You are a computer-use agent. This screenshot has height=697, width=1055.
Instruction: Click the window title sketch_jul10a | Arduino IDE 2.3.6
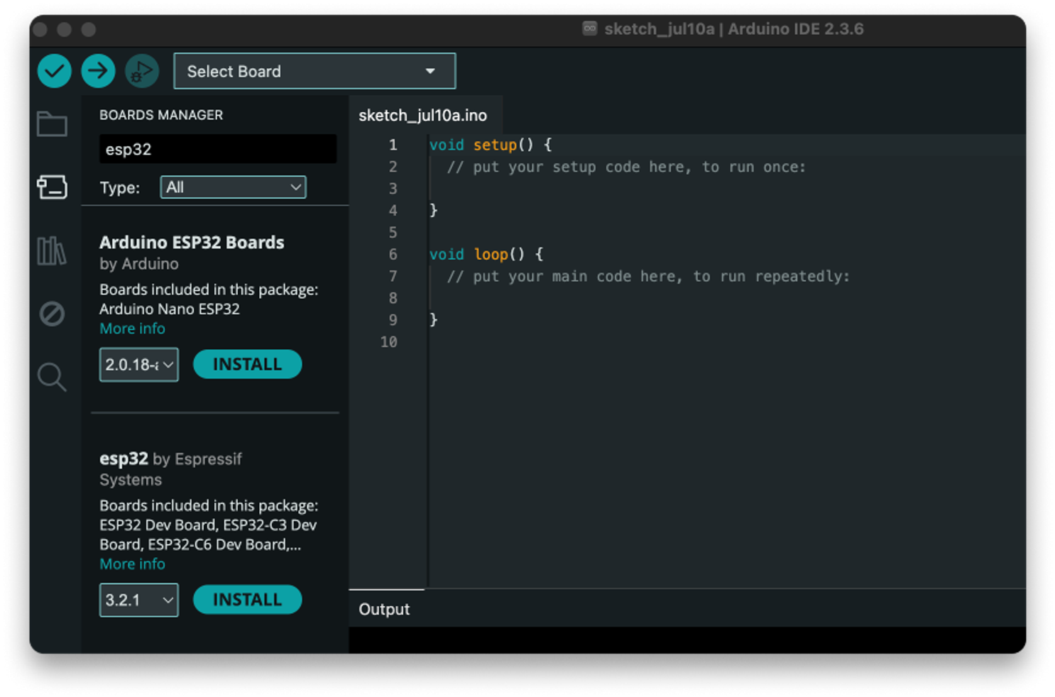734,29
